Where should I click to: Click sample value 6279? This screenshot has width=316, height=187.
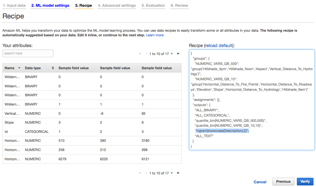click(62, 159)
